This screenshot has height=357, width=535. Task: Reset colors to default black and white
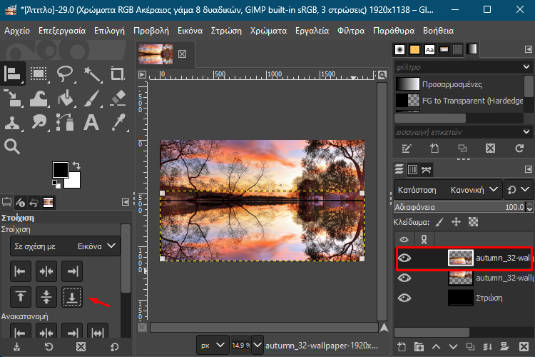coord(56,184)
